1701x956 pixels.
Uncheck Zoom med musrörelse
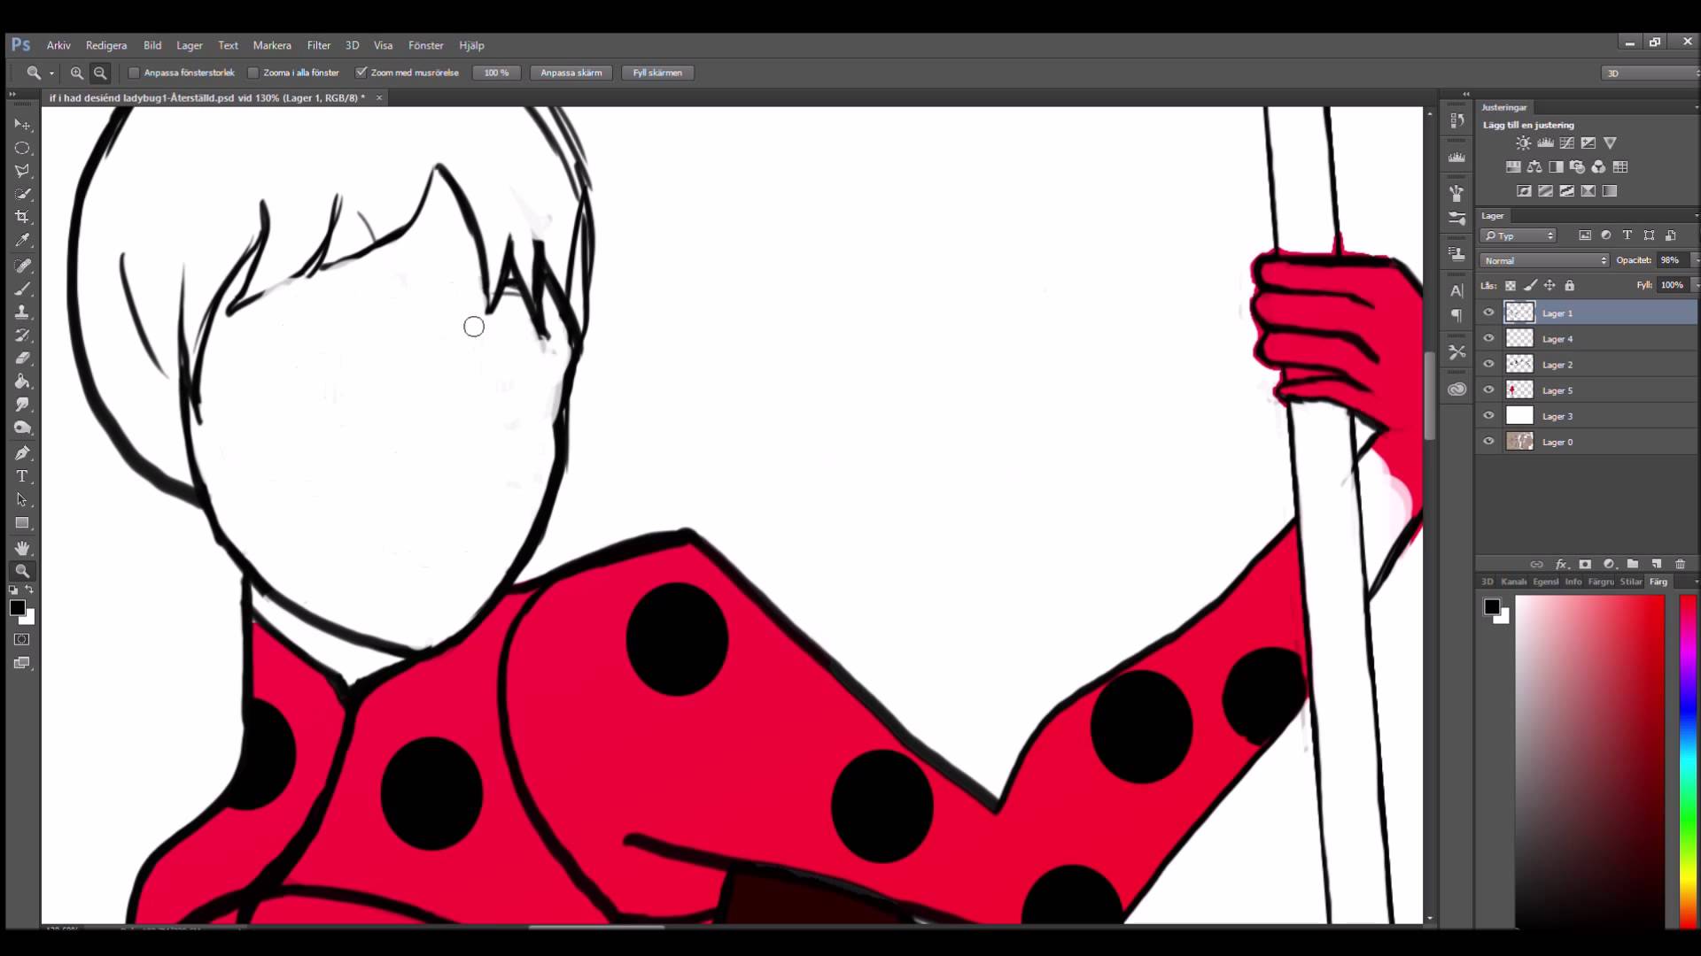[361, 73]
